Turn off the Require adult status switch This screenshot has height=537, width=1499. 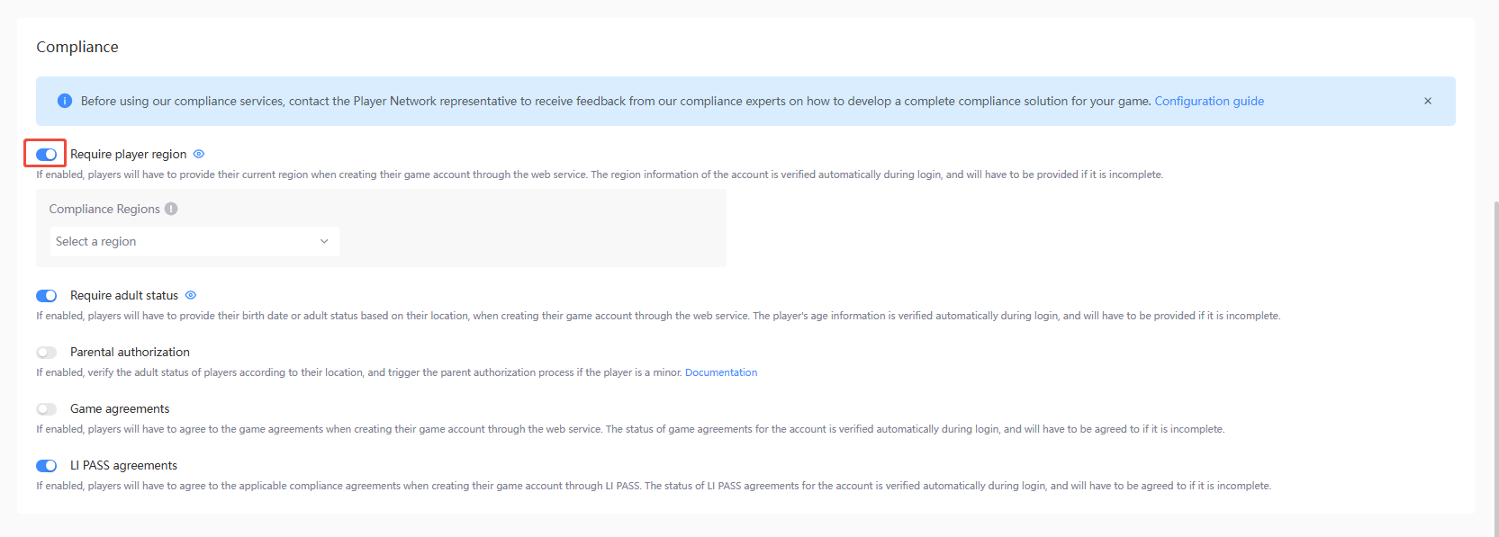(x=46, y=296)
